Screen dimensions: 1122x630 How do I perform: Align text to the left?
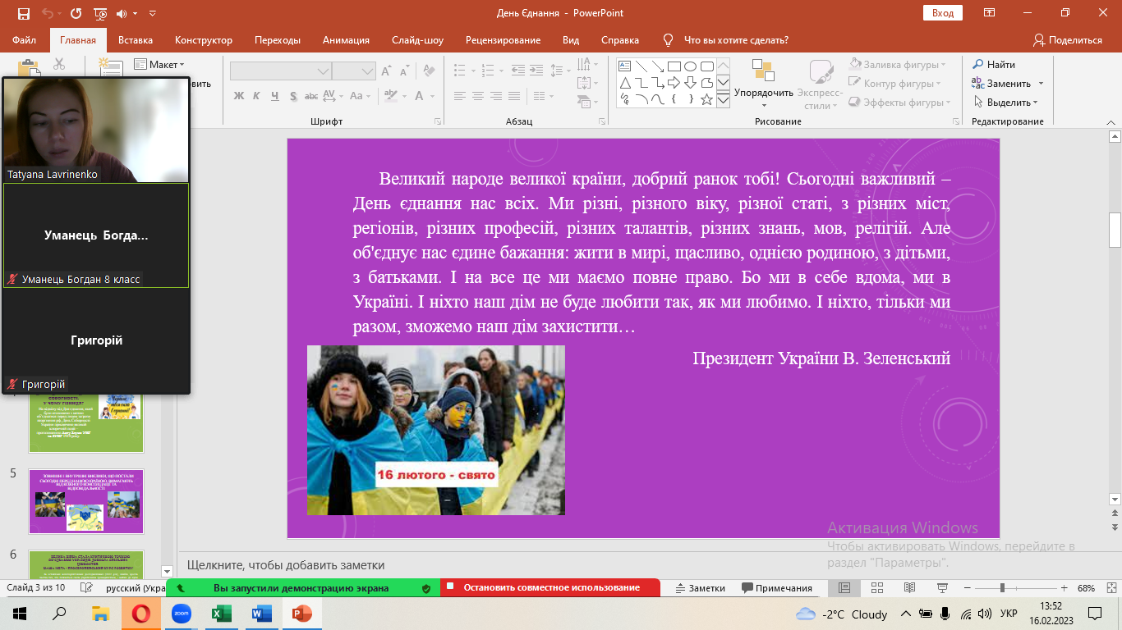click(x=460, y=96)
